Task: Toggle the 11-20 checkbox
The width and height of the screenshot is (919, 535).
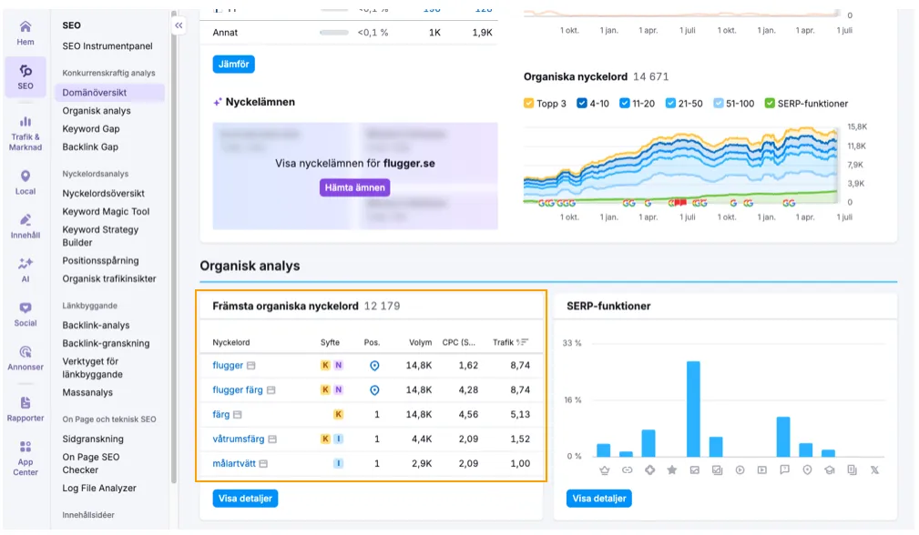Action: [x=624, y=104]
